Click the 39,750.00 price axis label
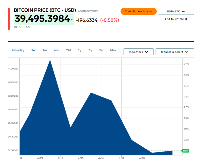The image size is (203, 168). click(13, 137)
